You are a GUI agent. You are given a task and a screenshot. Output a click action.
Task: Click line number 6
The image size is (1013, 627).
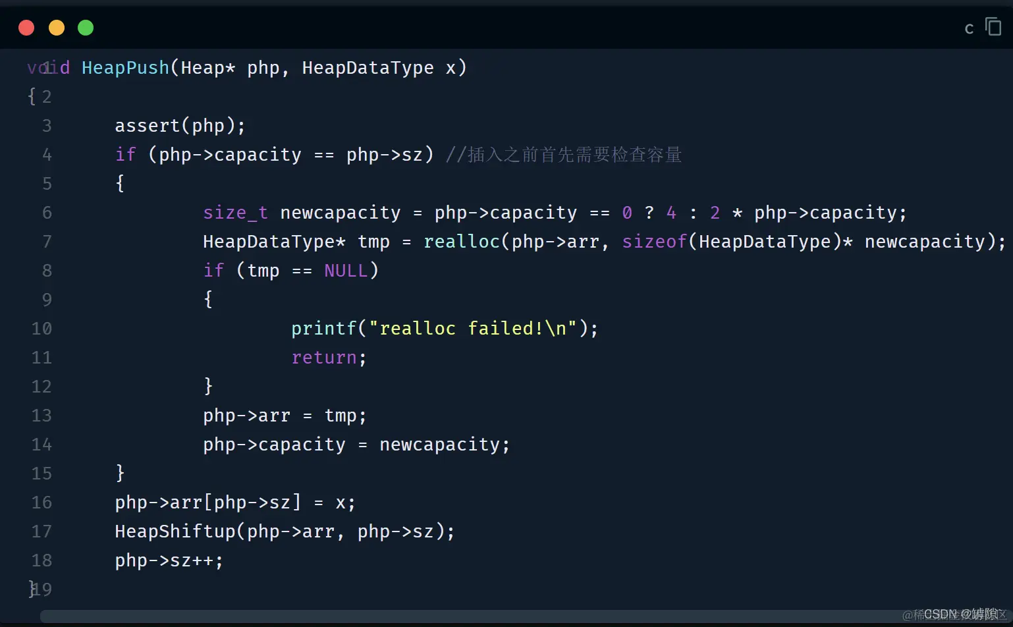coord(47,213)
